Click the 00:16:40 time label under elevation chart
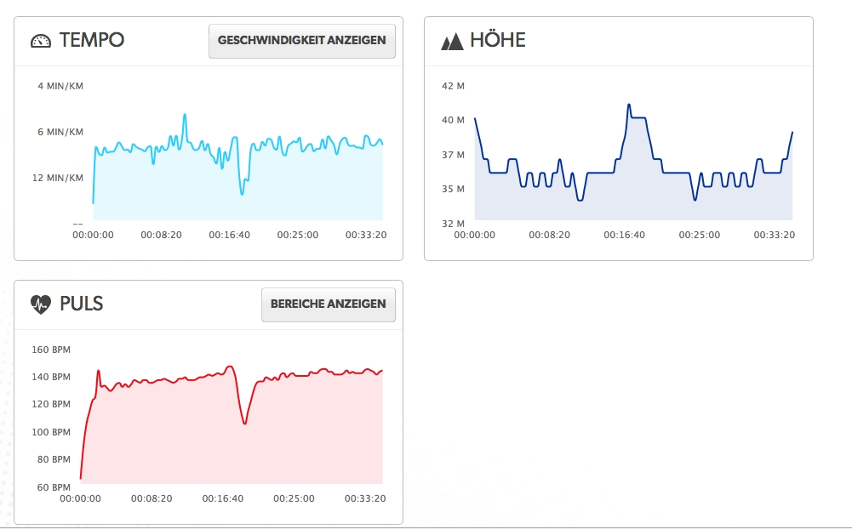The width and height of the screenshot is (852, 529). pyautogui.click(x=624, y=235)
